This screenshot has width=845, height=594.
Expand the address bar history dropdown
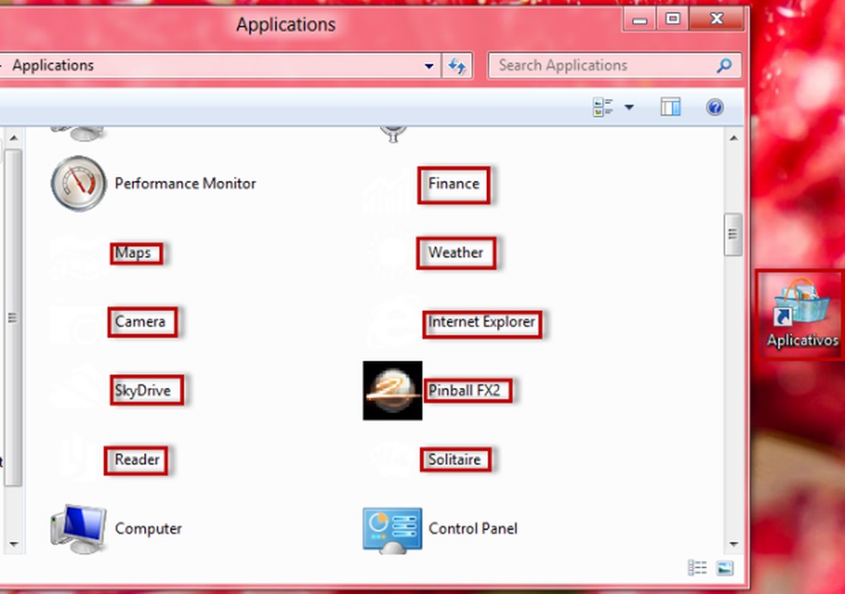tap(429, 66)
